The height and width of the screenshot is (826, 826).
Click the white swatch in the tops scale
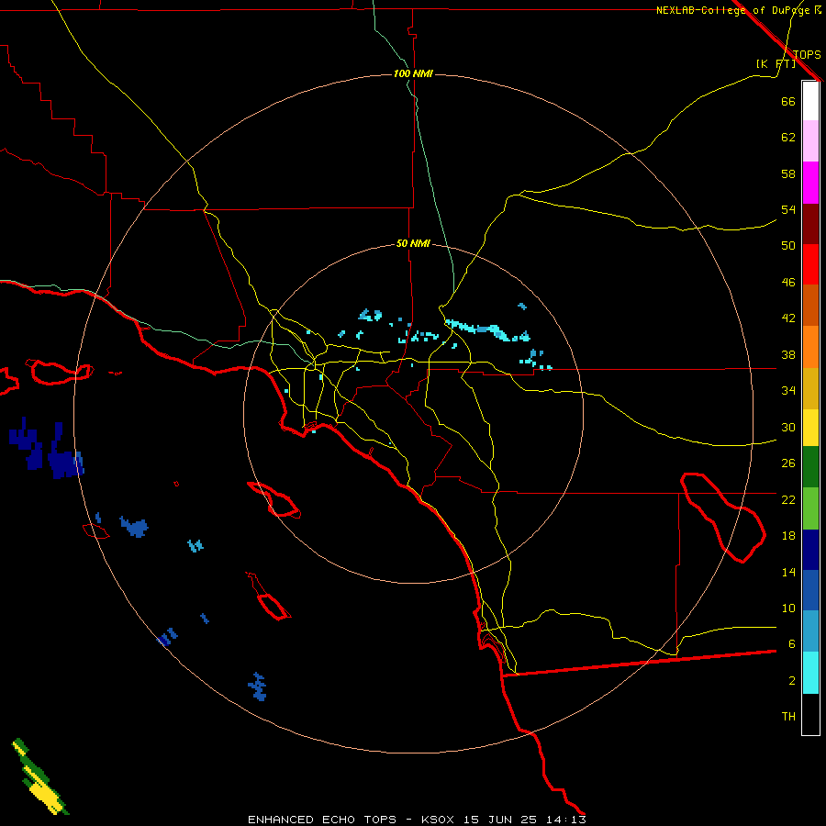(x=810, y=101)
